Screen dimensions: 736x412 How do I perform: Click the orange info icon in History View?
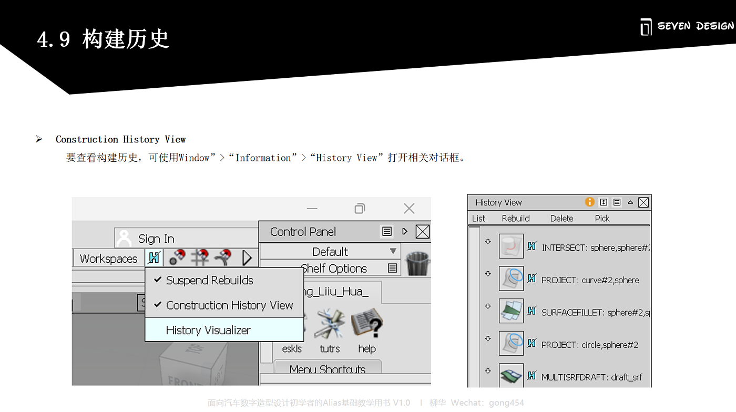pos(590,202)
